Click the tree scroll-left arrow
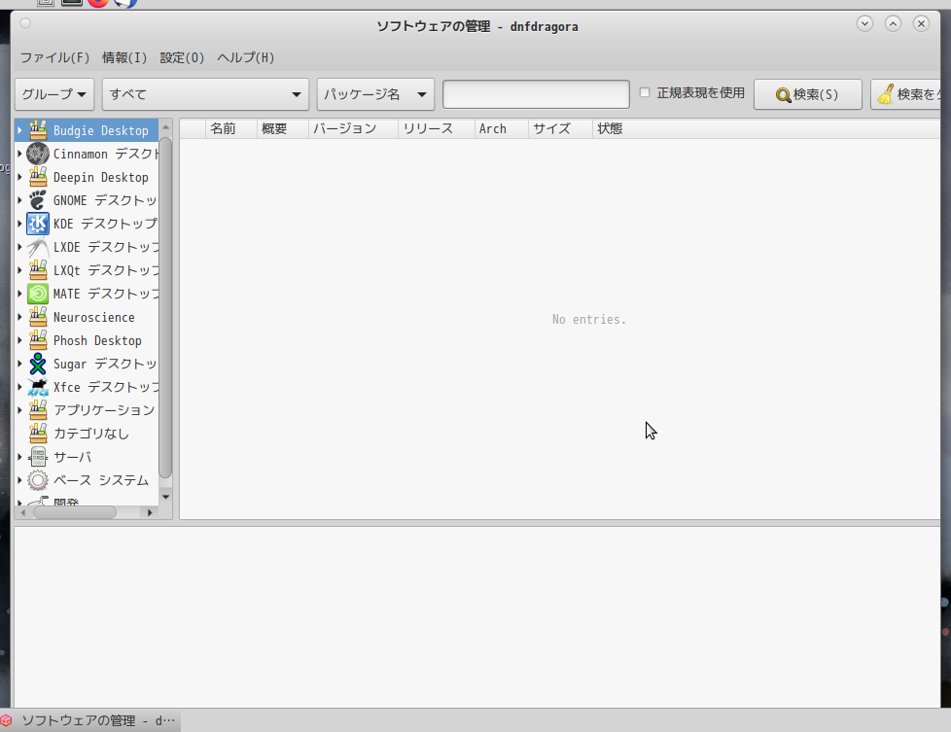The width and height of the screenshot is (951, 732). [23, 512]
